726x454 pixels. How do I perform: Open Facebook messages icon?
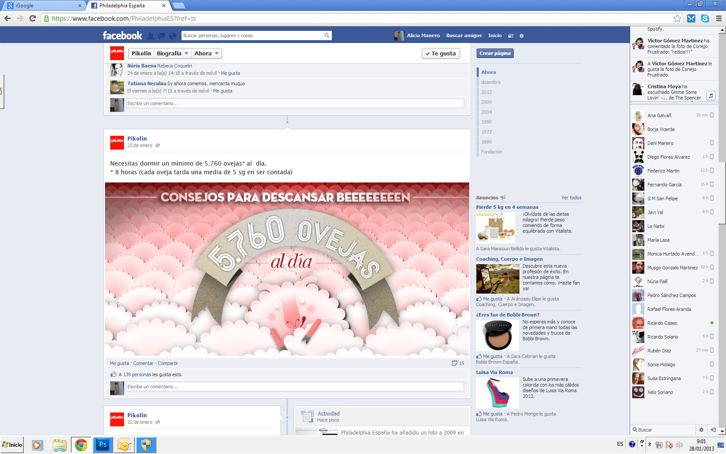(x=162, y=36)
